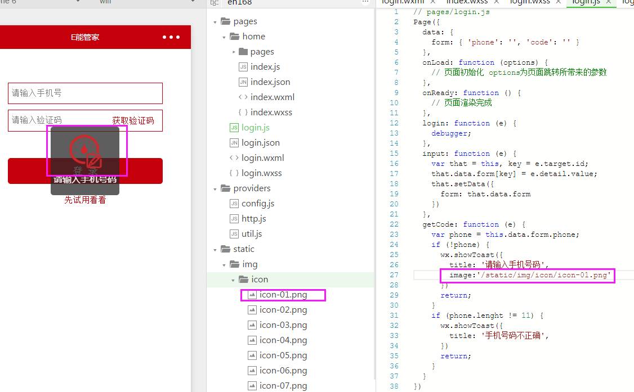Switch to the login.js editor tab
Image resolution: width=634 pixels, height=392 pixels.
pos(586,2)
